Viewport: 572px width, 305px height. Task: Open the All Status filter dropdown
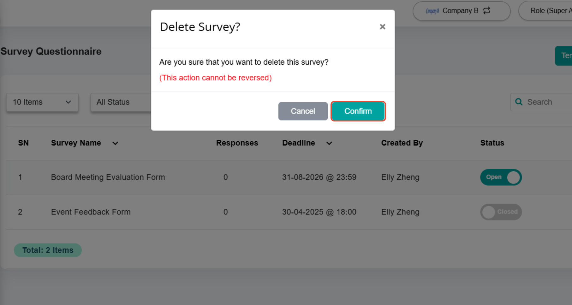[x=121, y=102]
